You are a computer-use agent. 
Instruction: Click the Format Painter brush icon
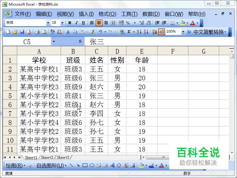pos(92,32)
